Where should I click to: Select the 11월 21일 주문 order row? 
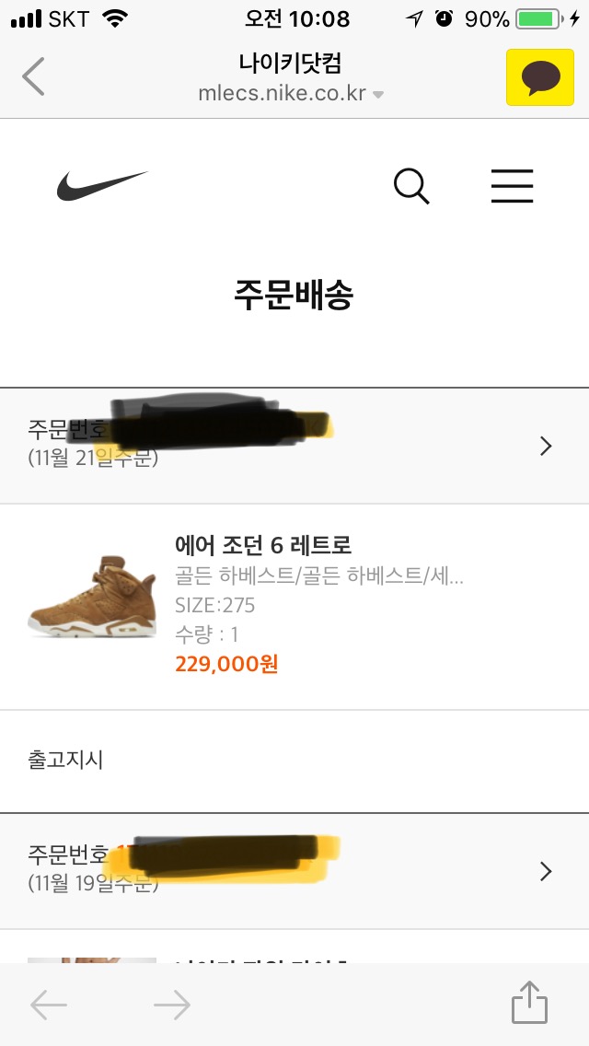(x=276, y=447)
